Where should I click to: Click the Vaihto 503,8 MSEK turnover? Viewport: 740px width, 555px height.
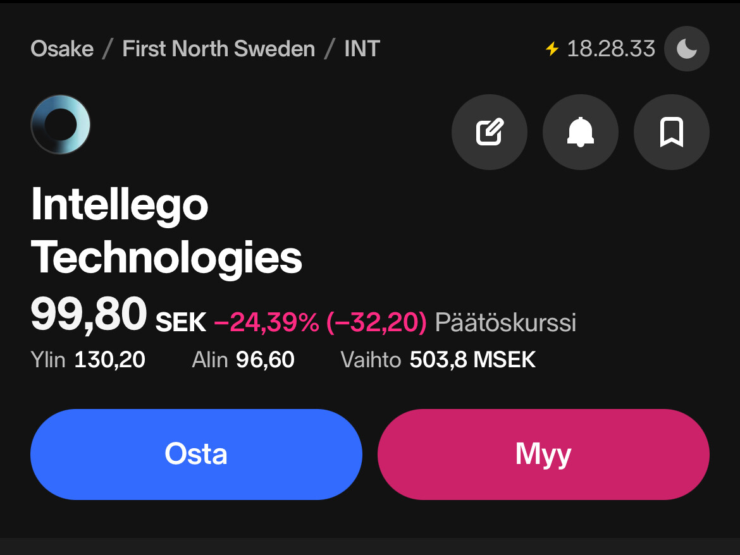(438, 360)
